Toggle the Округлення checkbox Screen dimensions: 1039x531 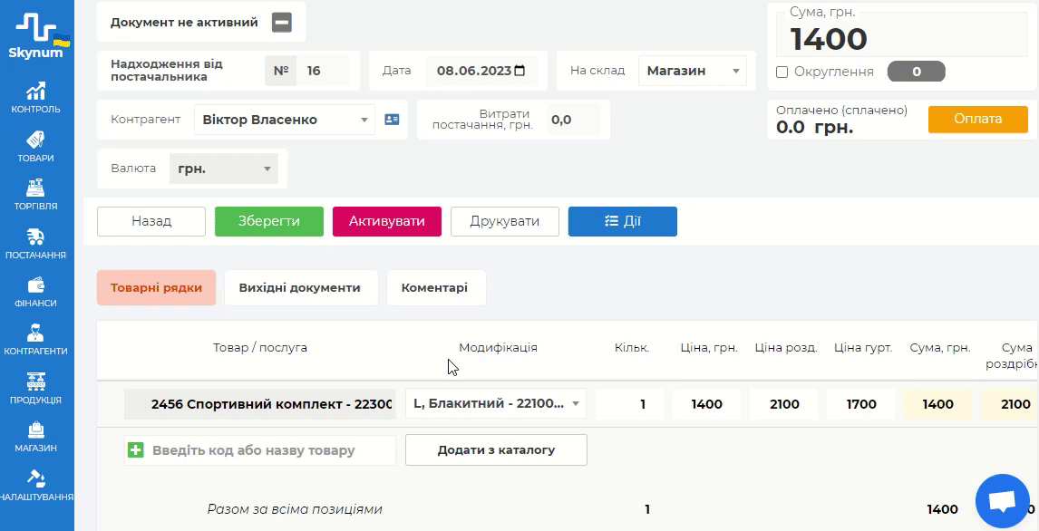(782, 72)
